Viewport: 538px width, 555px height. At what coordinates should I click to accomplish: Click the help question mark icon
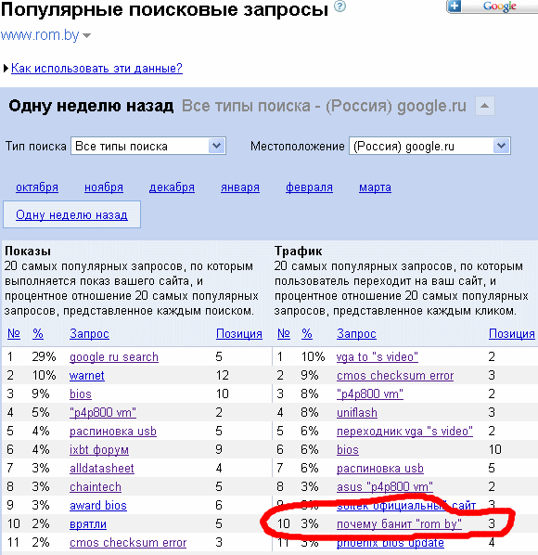tap(339, 6)
